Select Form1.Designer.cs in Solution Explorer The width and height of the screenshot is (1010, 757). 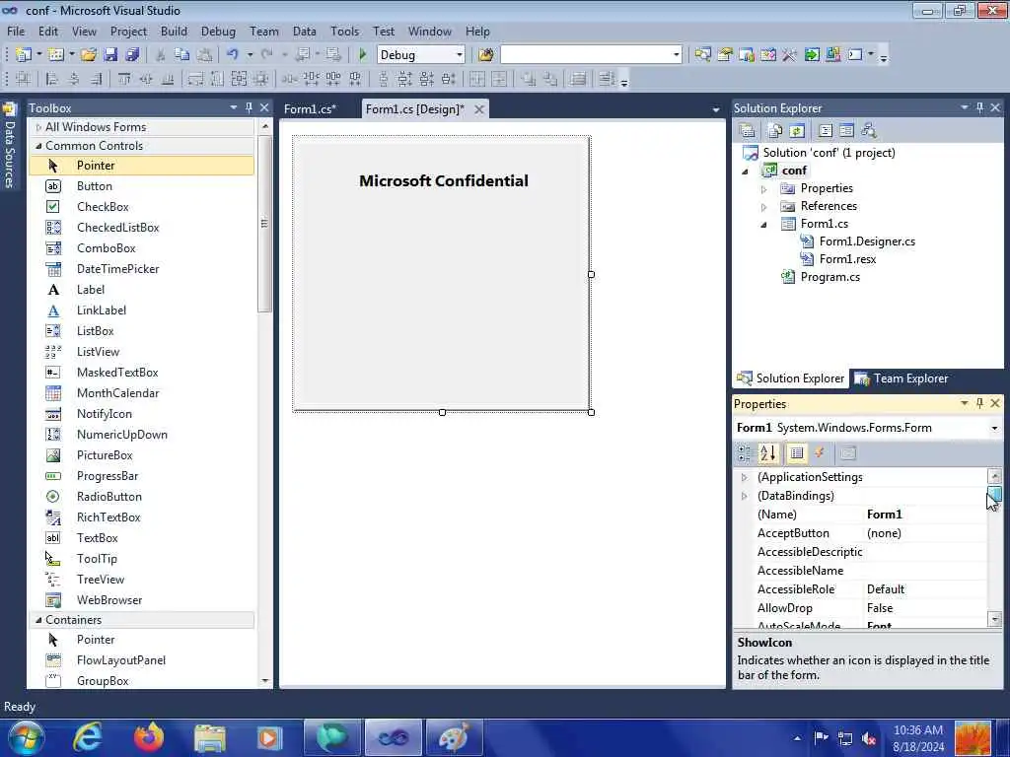(867, 241)
